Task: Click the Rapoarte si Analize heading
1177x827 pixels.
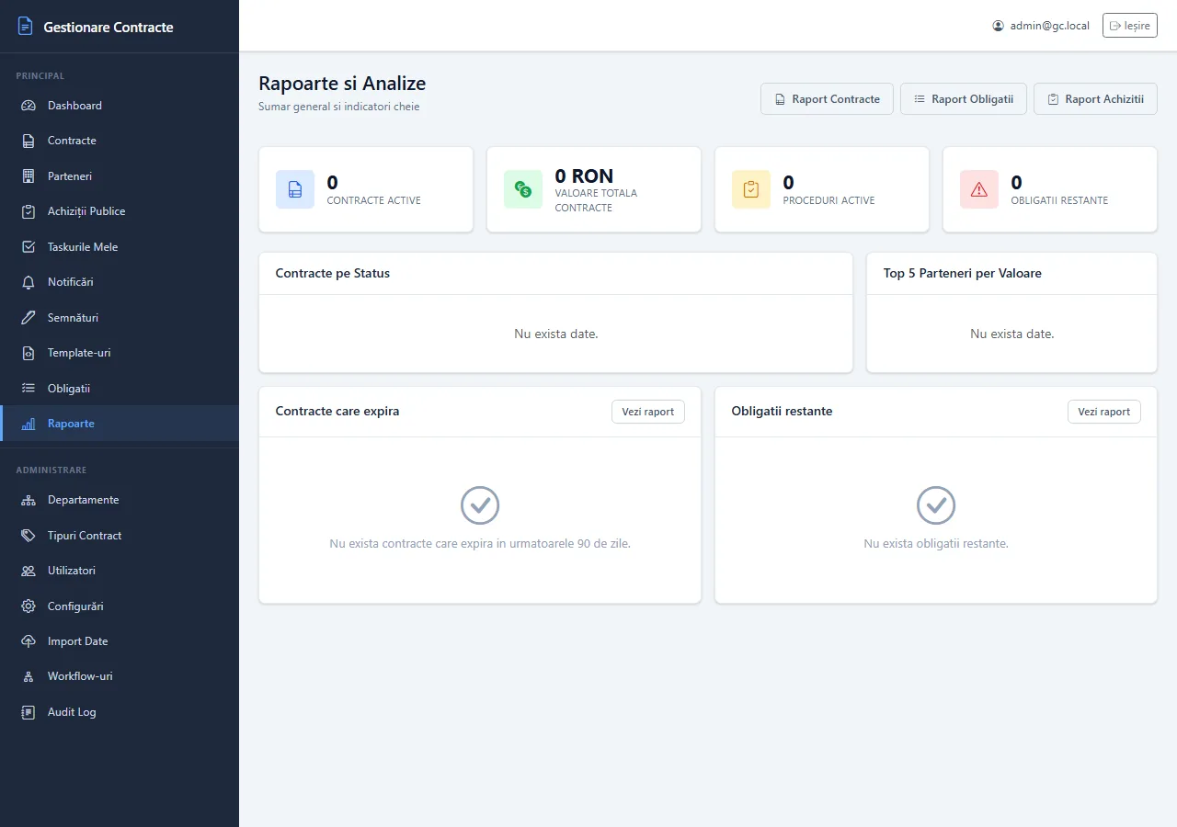Action: coord(342,84)
